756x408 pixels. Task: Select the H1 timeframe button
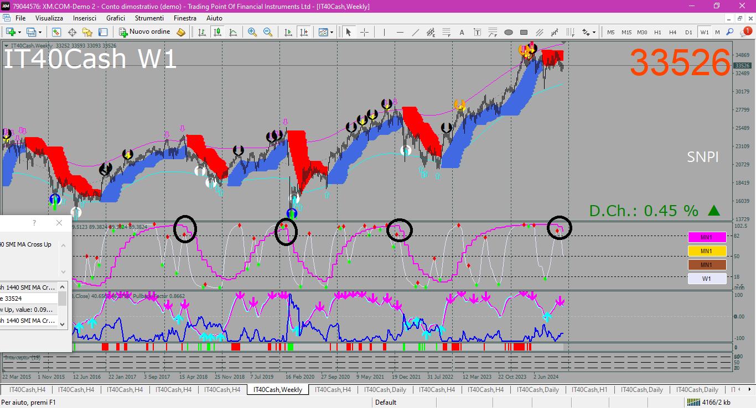point(657,32)
